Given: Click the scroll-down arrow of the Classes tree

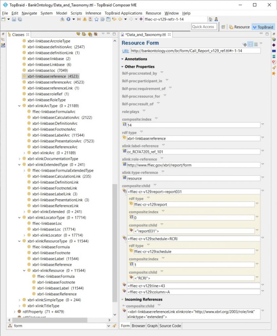Looking at the screenshot, I should coord(115,315).
